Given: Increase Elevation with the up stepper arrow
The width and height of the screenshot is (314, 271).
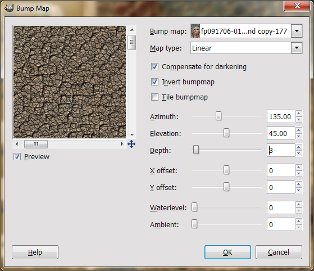Looking at the screenshot, I should point(299,130).
